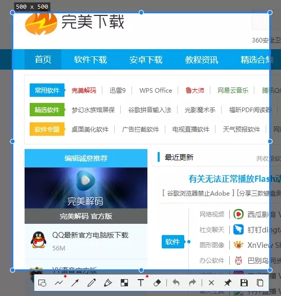
Task: Pin the screenshot to the screen
Action: (x=228, y=283)
